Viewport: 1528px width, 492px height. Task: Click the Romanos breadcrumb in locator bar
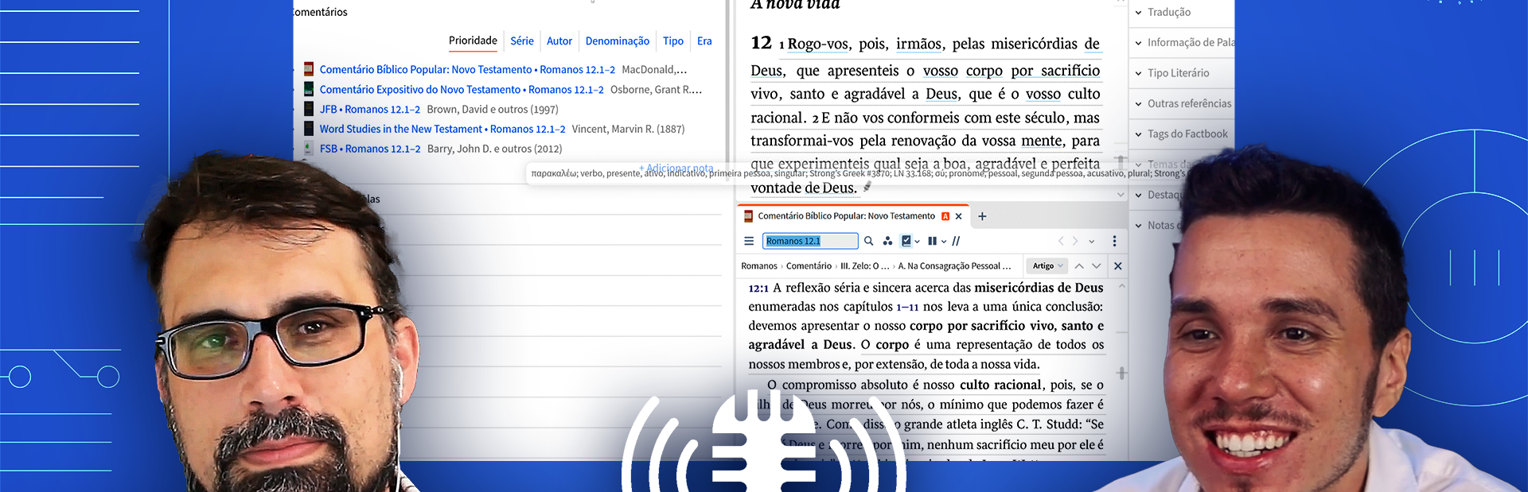click(x=759, y=265)
